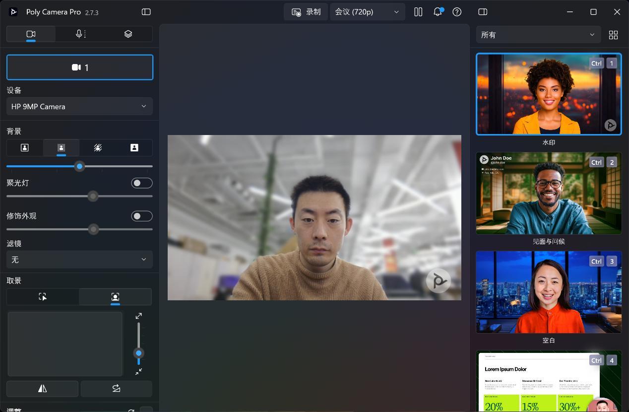Click the split compare view icon

[418, 12]
